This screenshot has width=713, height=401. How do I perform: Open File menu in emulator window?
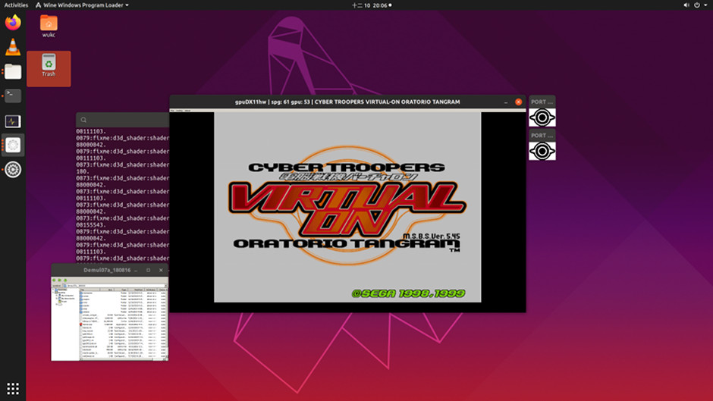(x=172, y=111)
